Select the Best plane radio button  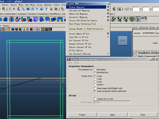95,69
